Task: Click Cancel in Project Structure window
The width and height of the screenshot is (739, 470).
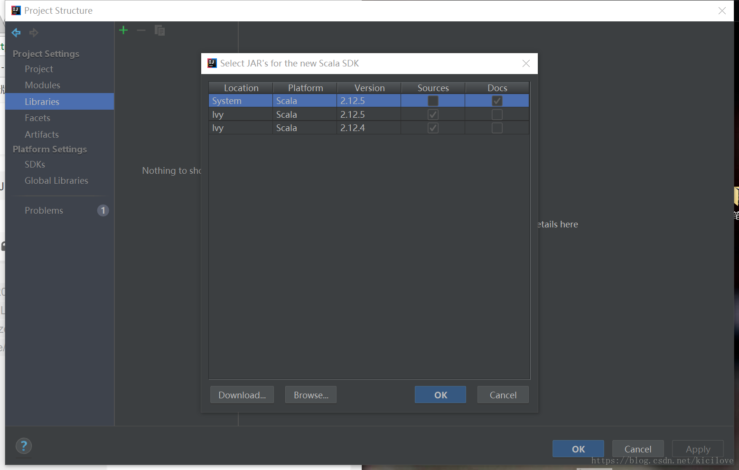Action: pos(638,449)
